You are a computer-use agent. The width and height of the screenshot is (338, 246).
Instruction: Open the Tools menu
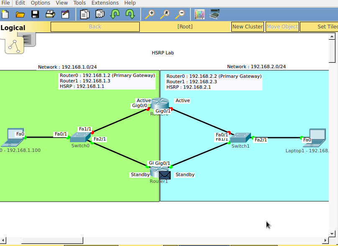tap(79, 3)
